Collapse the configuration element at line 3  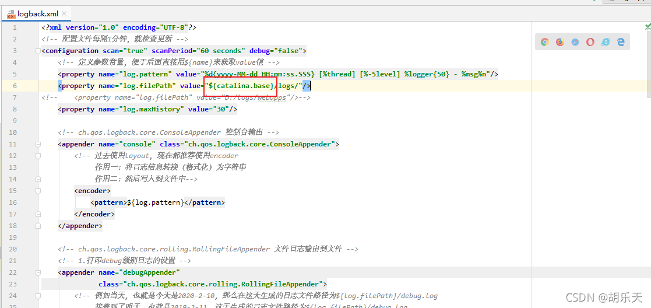38,51
